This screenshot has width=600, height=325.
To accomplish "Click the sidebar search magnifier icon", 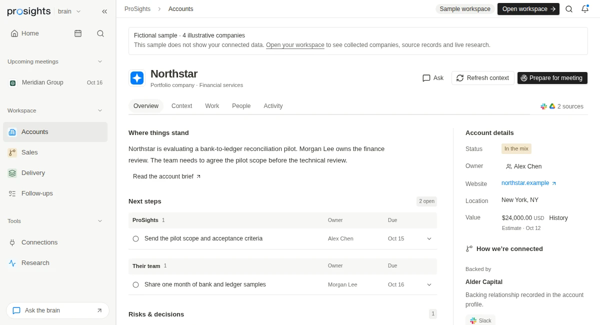I will (100, 33).
